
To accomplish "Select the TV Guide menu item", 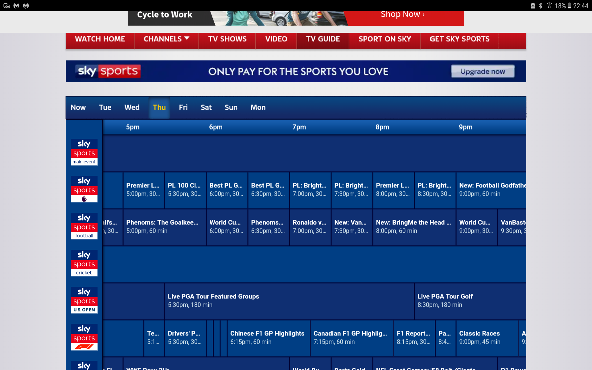I will 323,39.
